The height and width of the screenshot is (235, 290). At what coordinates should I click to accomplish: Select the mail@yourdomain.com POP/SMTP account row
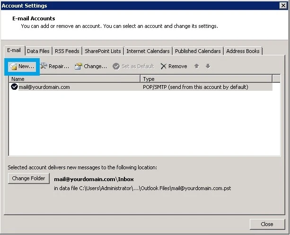(x=141, y=87)
